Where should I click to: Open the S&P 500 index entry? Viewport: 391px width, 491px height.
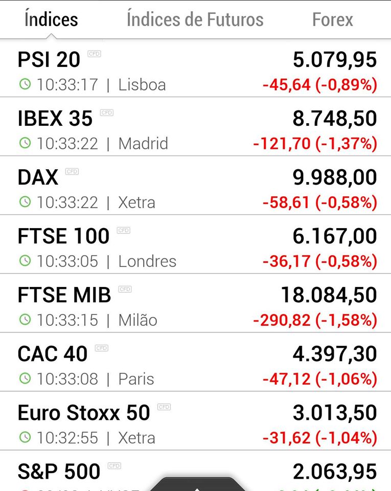coord(195,471)
